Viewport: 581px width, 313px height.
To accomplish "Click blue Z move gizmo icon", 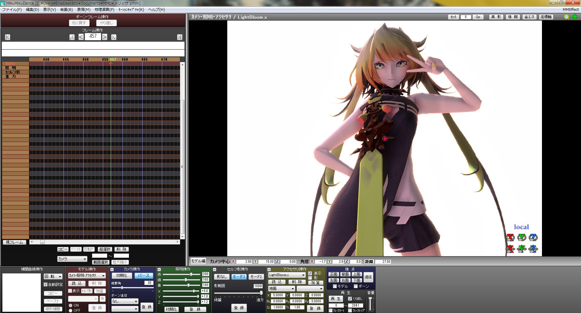I will coord(533,249).
